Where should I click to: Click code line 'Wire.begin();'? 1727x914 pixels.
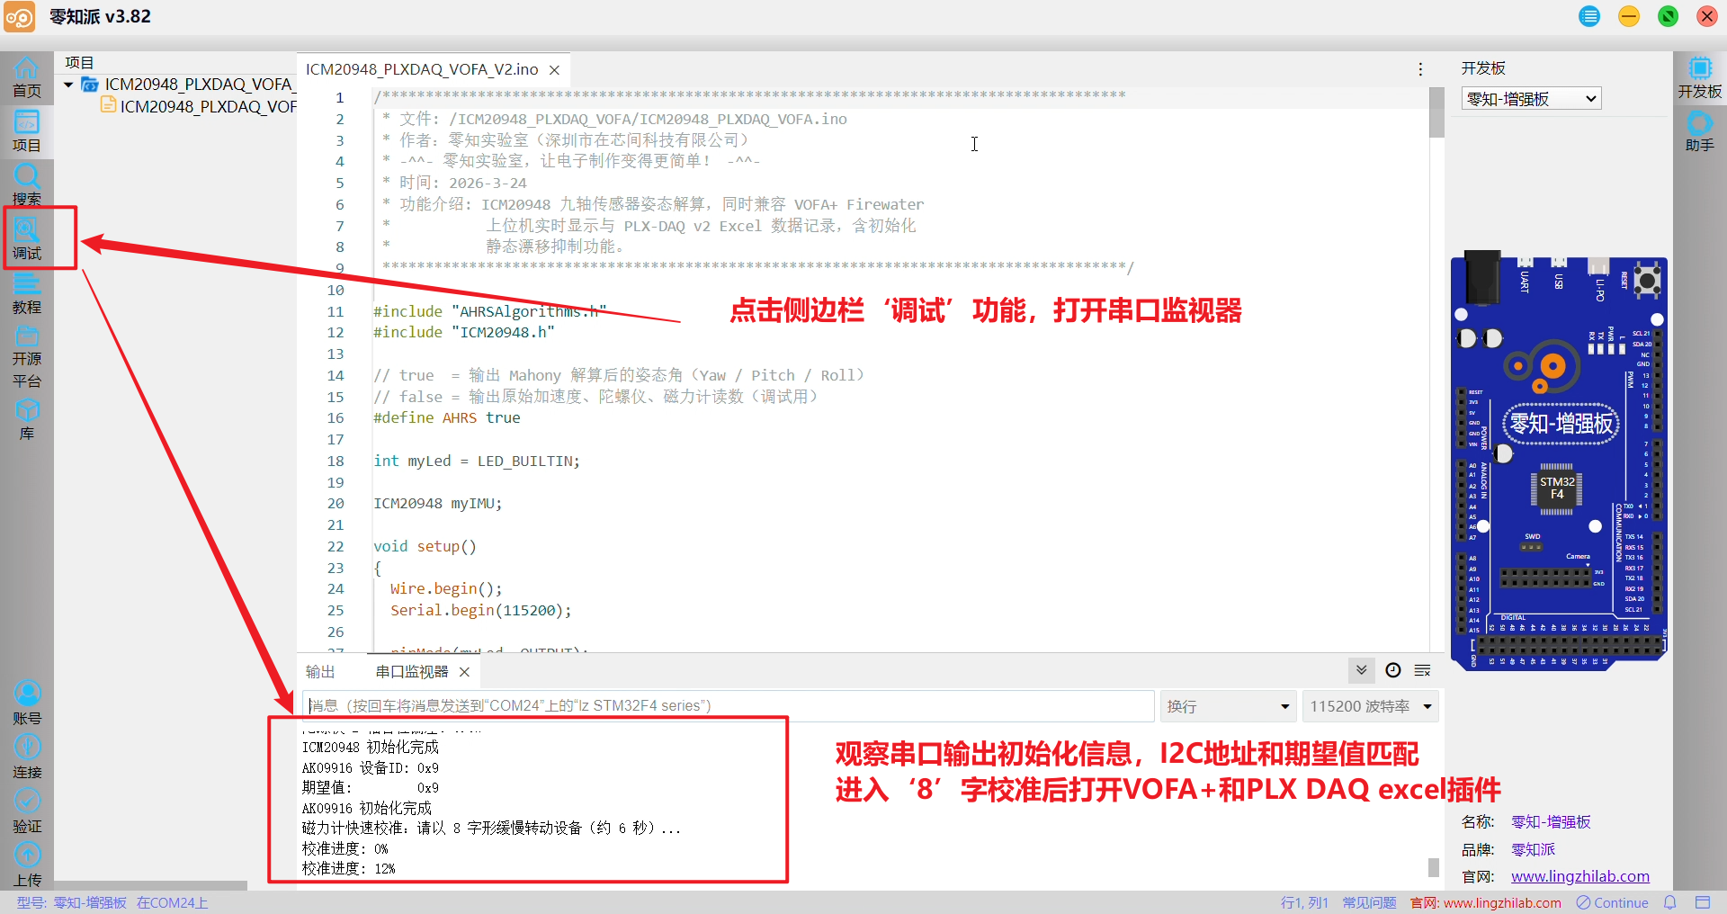[446, 588]
